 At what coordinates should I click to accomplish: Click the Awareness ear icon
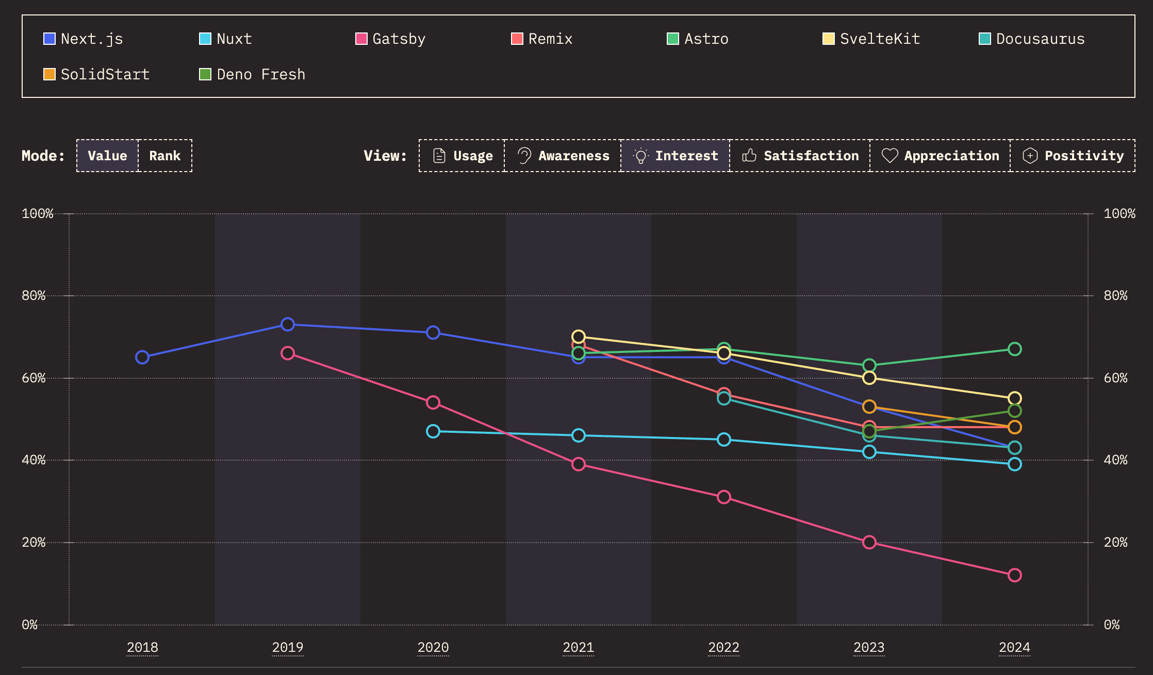[524, 156]
